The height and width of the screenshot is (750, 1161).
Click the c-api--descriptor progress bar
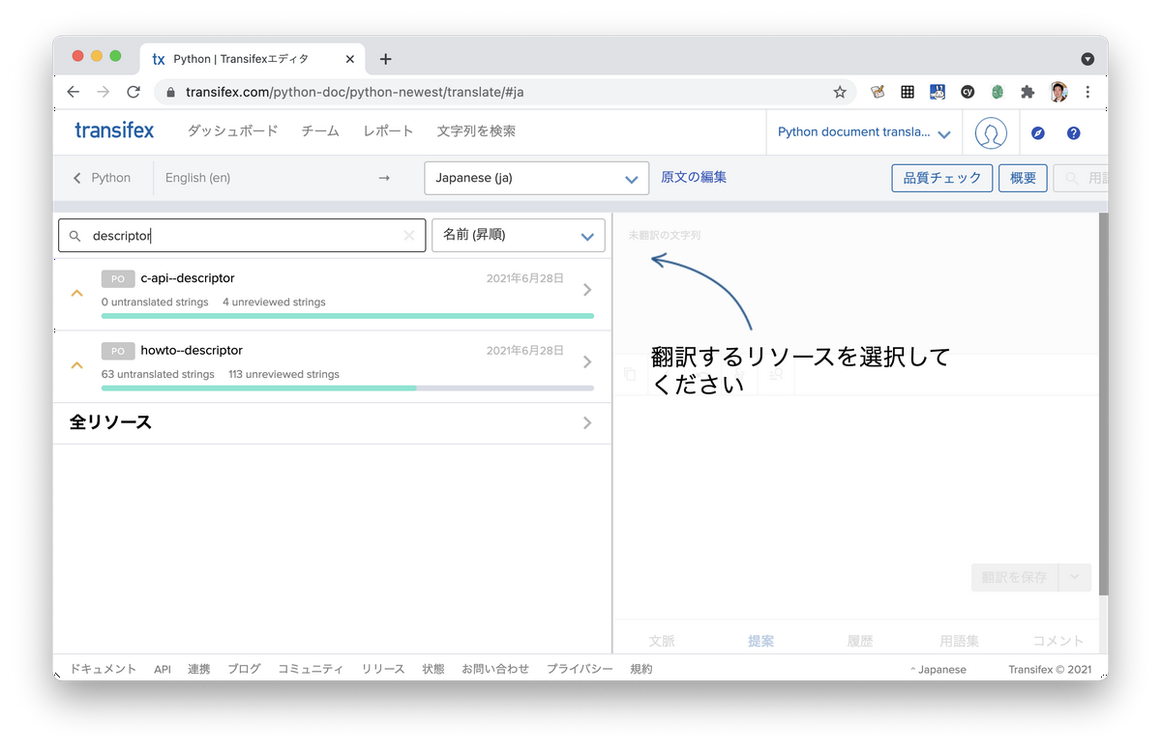click(x=347, y=316)
